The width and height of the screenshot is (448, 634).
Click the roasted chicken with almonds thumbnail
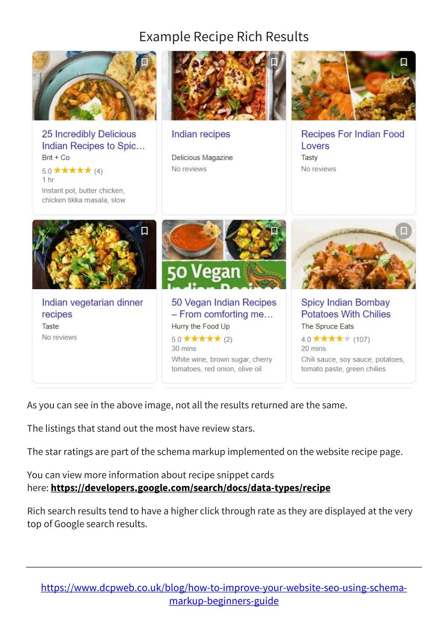pyautogui.click(x=224, y=86)
